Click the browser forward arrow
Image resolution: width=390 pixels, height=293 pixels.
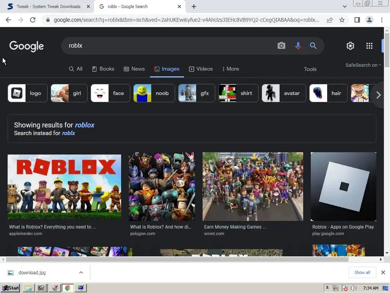pos(21,20)
